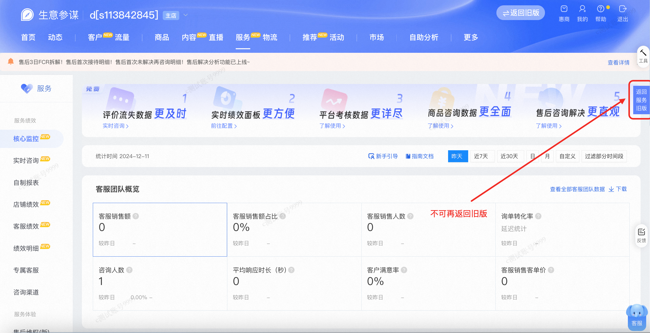Click the 退出 logout icon
Screen dimensions: 650x333
623,9
